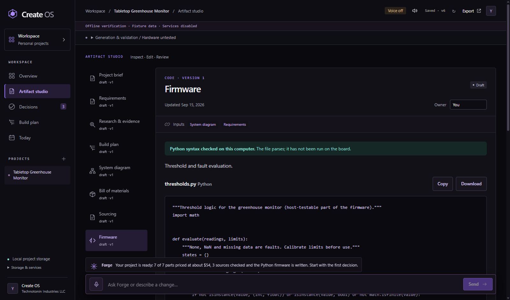Image resolution: width=510 pixels, height=300 pixels.
Task: Click the refresh history icon near v6
Action: [x=454, y=11]
